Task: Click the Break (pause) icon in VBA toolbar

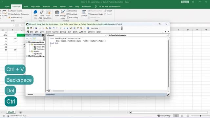Action: coord(64,28)
